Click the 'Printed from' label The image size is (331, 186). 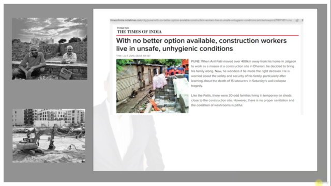(x=123, y=28)
